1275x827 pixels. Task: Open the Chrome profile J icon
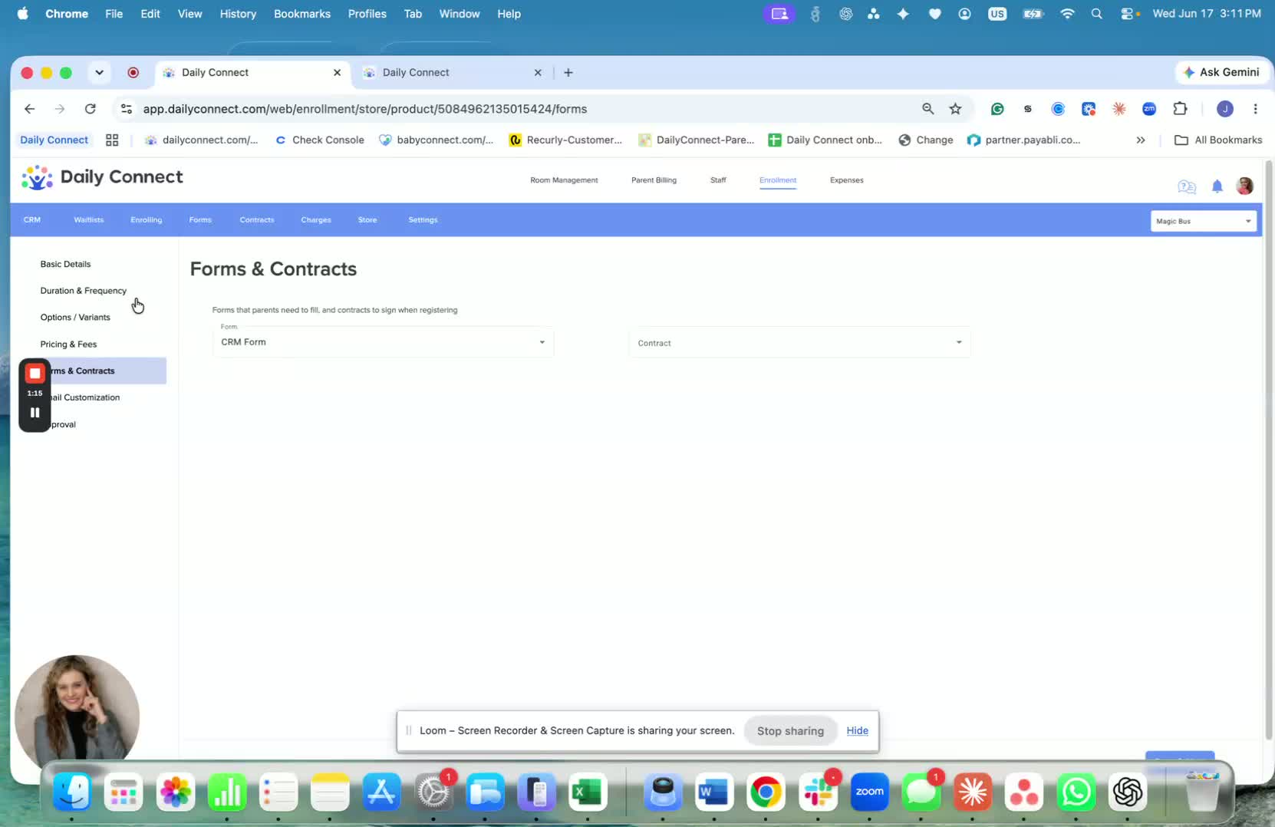1224,109
